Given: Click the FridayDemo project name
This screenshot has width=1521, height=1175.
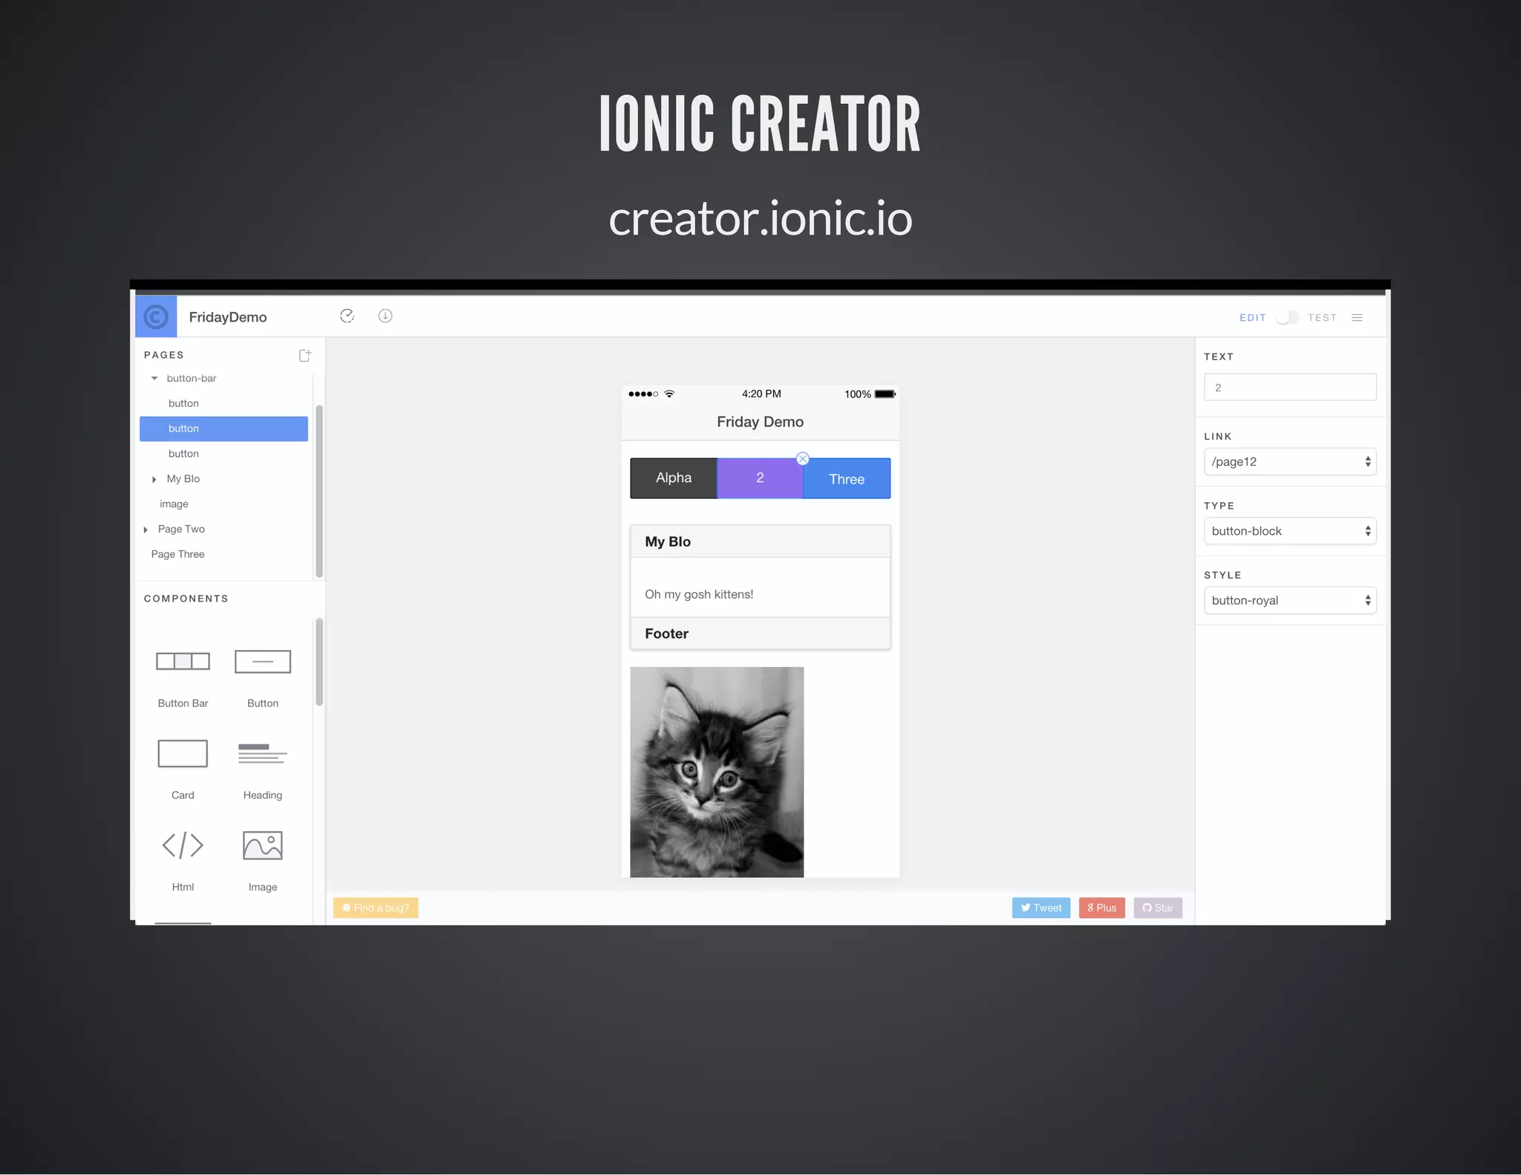Looking at the screenshot, I should [x=228, y=317].
